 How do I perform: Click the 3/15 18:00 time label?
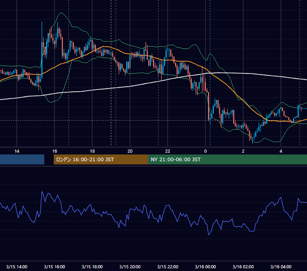[x=92, y=266]
